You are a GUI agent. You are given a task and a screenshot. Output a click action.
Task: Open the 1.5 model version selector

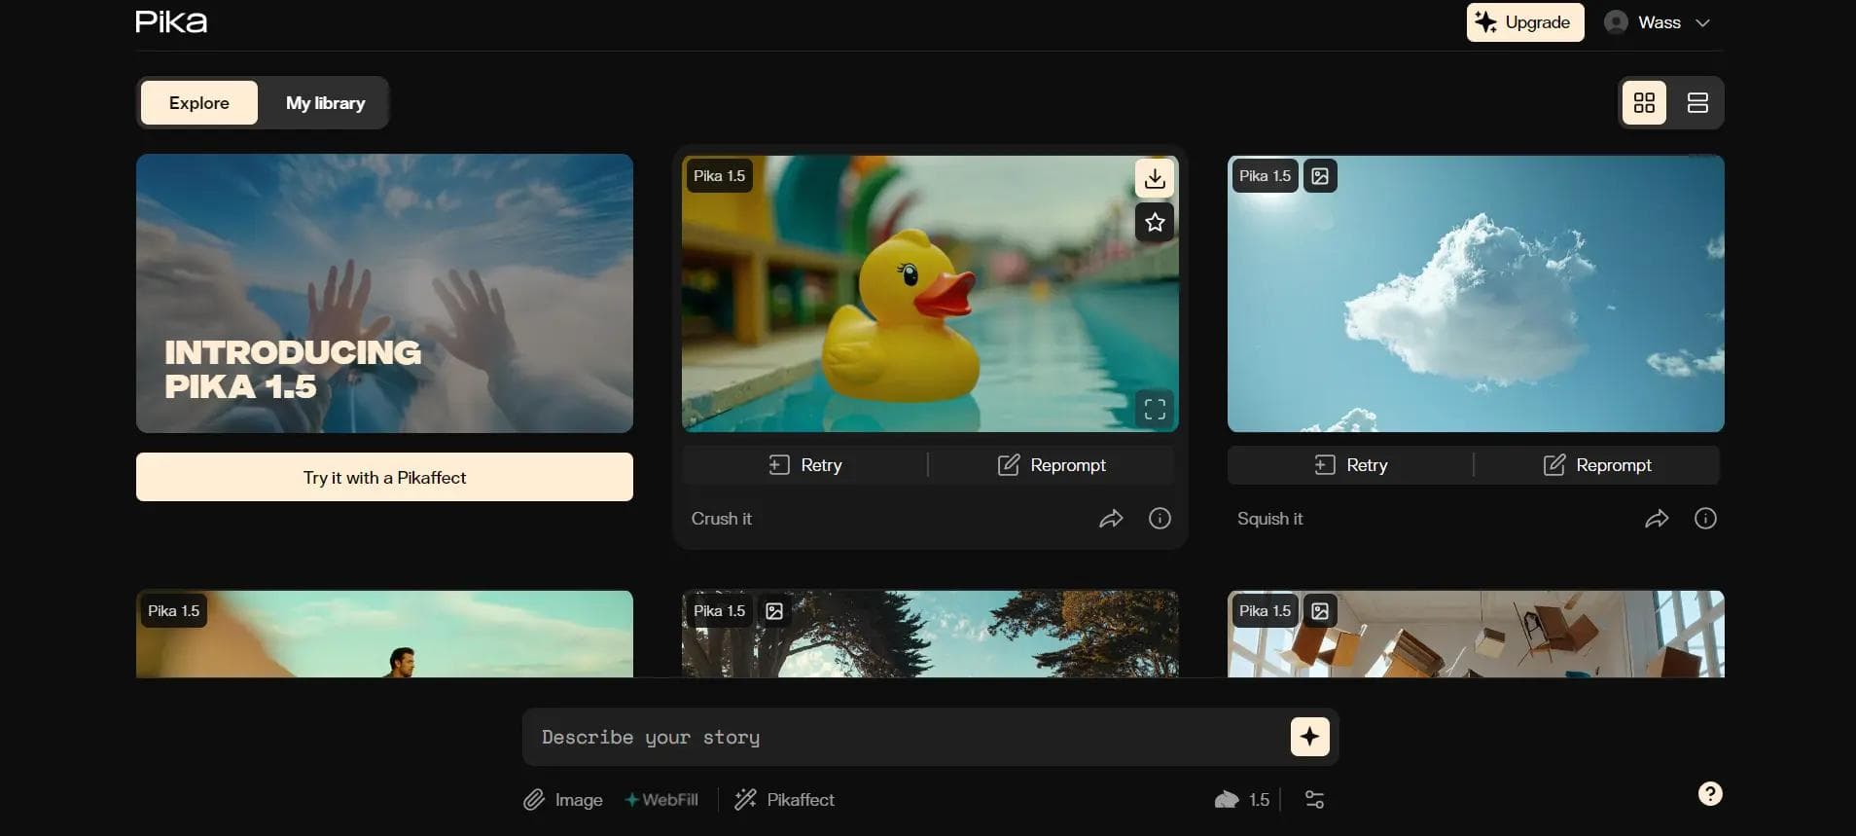pos(1243,800)
